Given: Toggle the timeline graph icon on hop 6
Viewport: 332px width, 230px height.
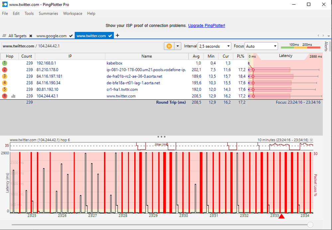Looking at the screenshot, I should coord(13,96).
